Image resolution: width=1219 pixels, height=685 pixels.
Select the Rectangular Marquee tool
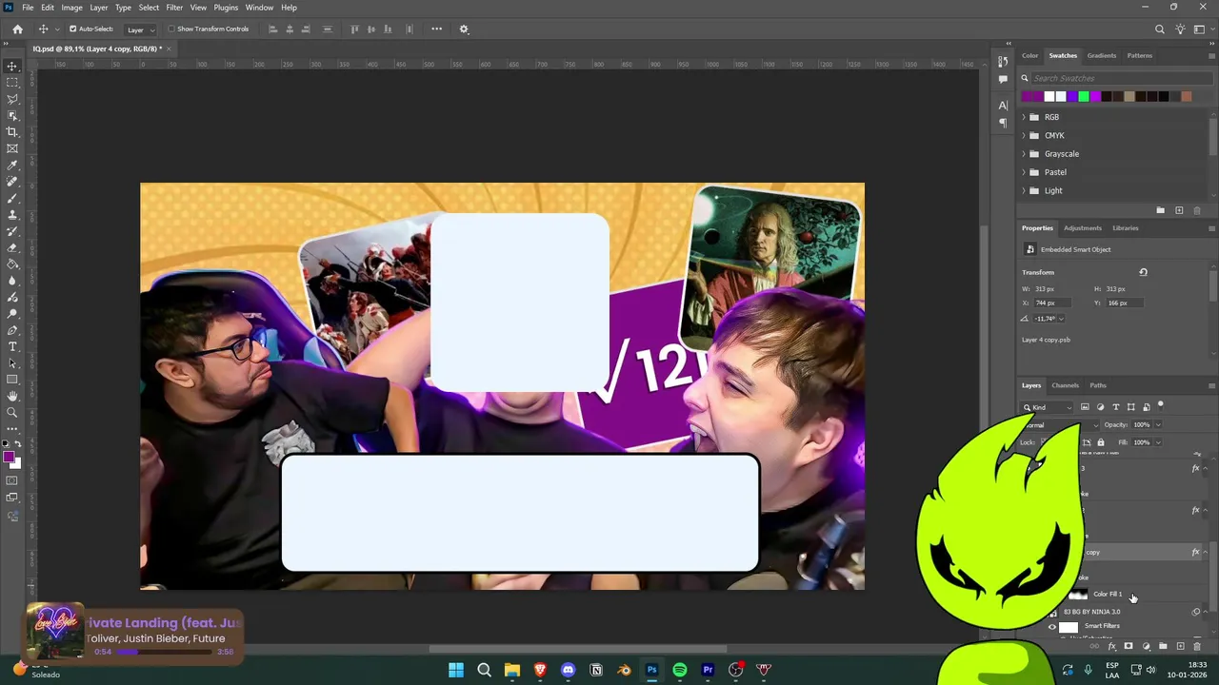[12, 83]
